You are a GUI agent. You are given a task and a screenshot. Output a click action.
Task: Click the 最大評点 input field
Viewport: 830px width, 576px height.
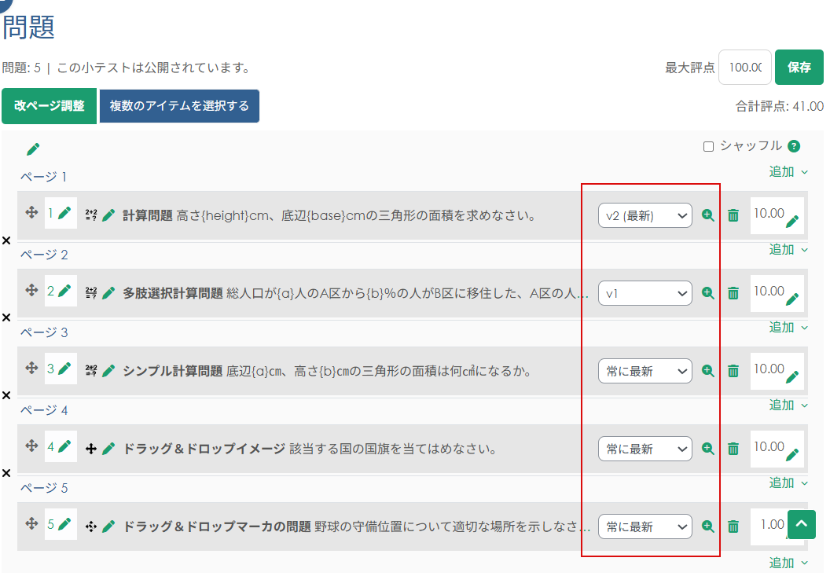[744, 68]
